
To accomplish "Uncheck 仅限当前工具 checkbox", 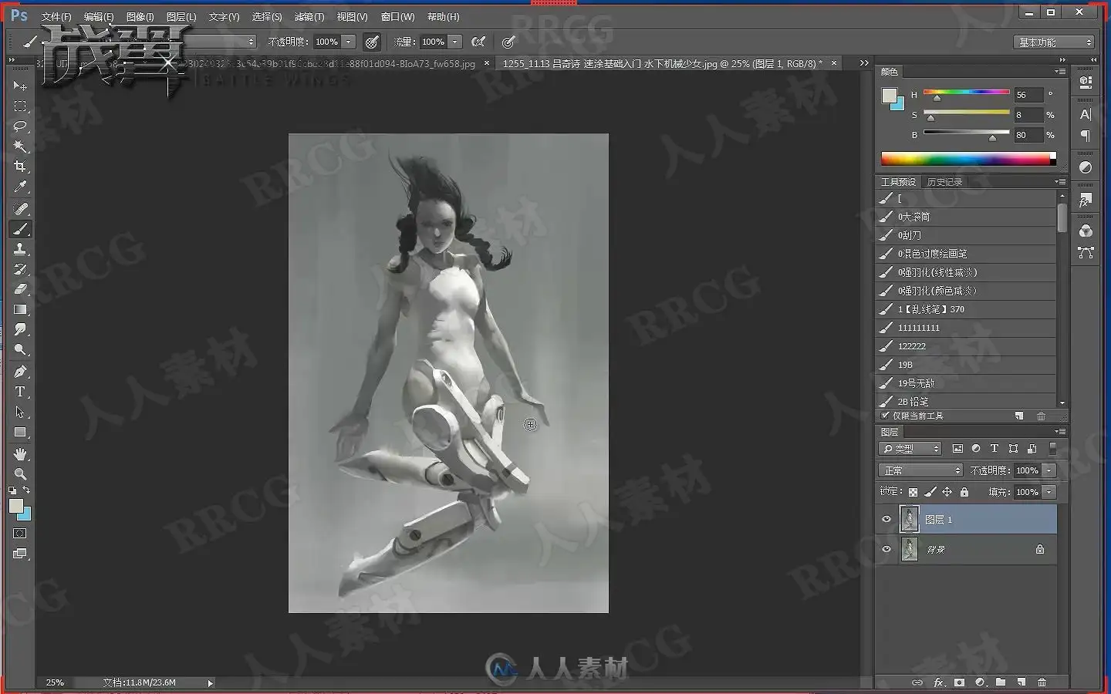I will pyautogui.click(x=885, y=416).
